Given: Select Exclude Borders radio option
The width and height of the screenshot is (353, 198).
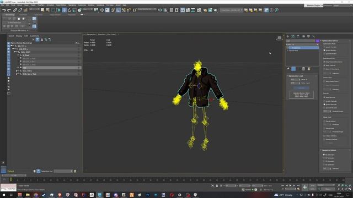Looking at the screenshot, I should 324,54.
